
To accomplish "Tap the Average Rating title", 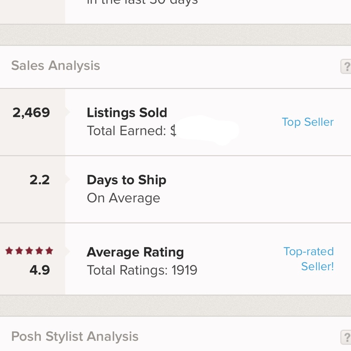I will coord(135,252).
